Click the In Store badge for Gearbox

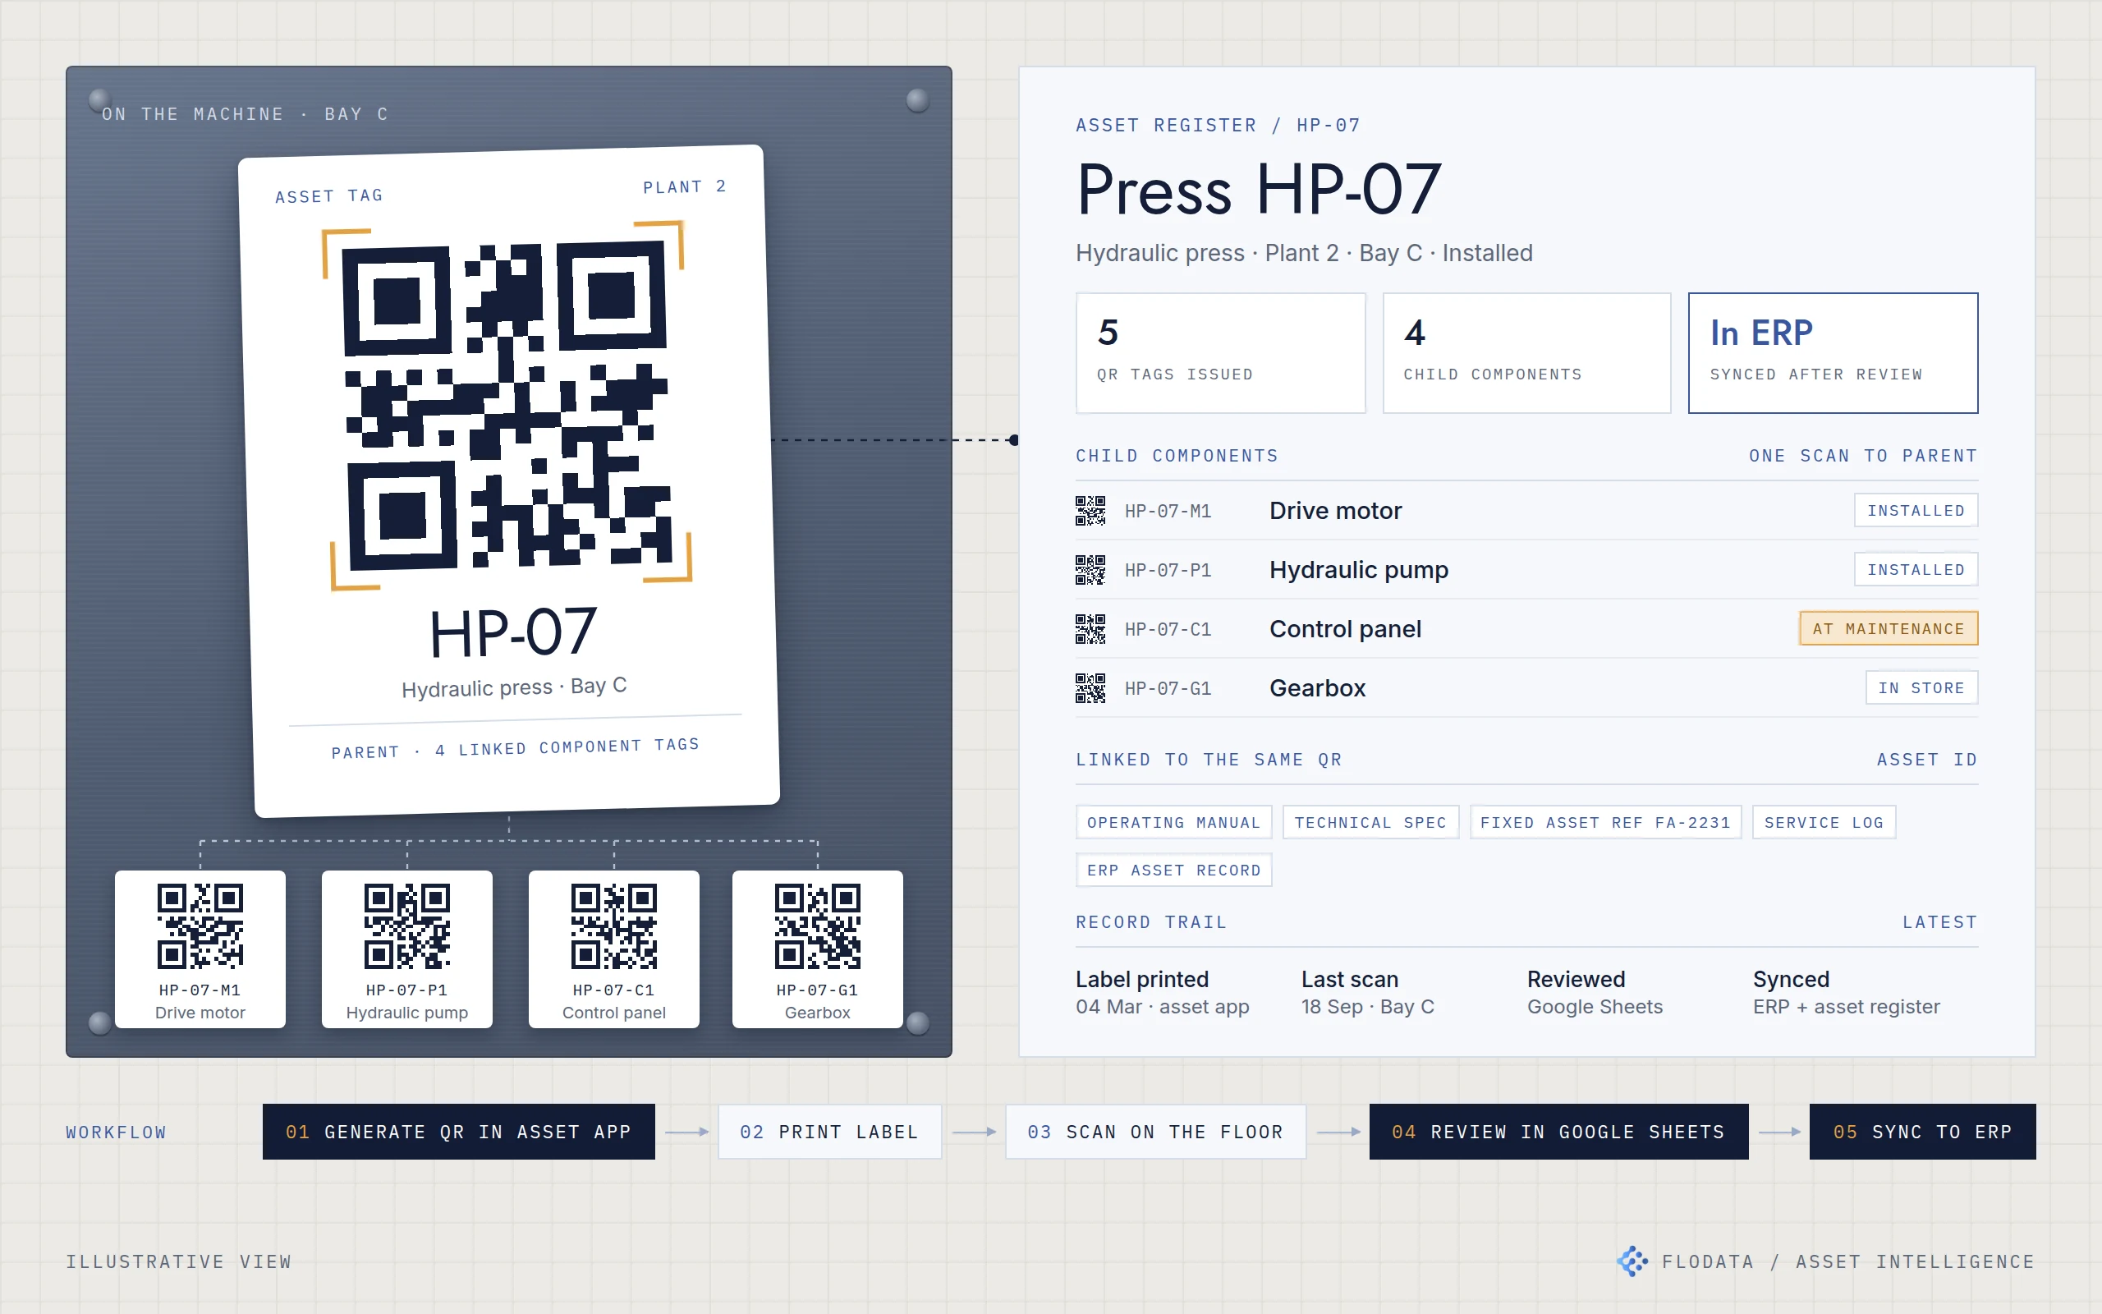[1921, 687]
